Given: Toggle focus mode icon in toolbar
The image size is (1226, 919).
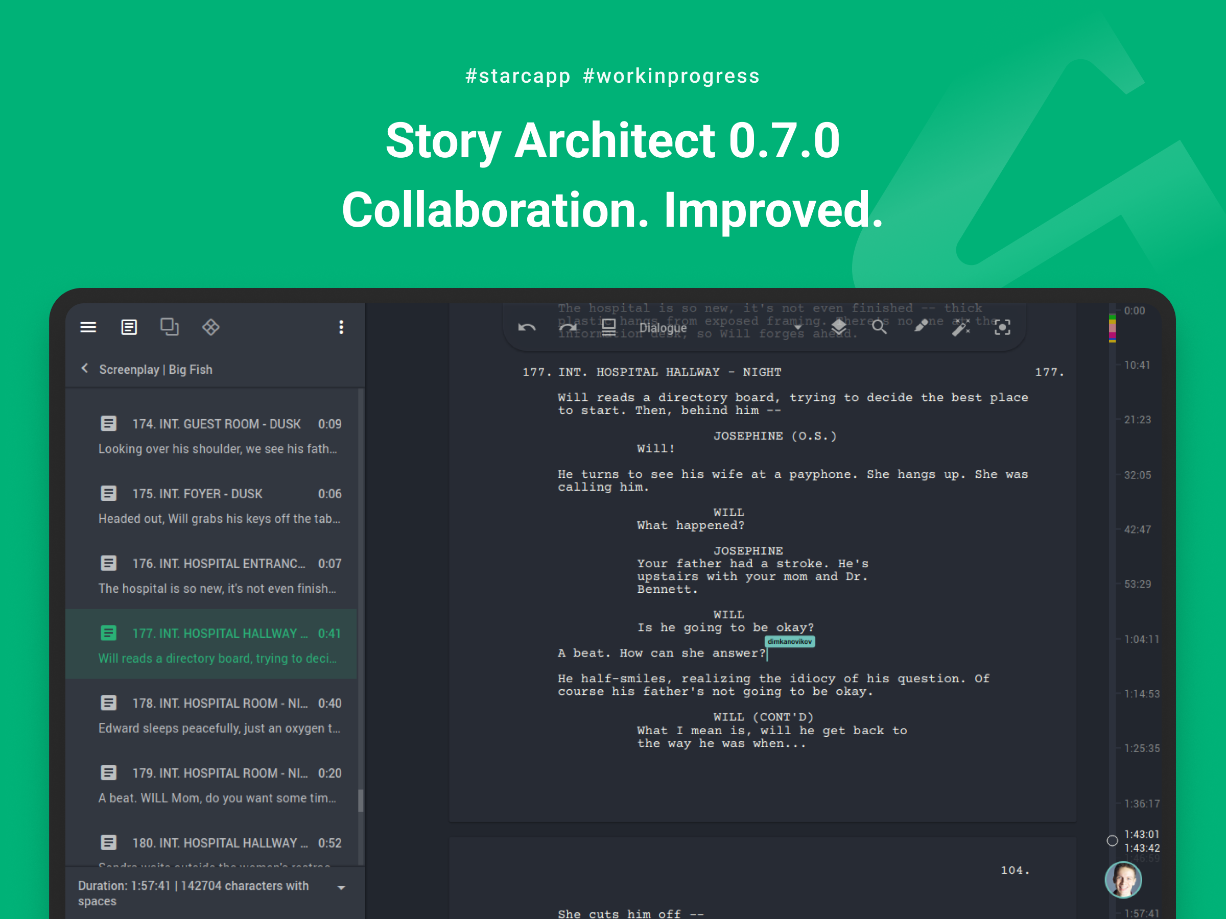Looking at the screenshot, I should (1002, 327).
